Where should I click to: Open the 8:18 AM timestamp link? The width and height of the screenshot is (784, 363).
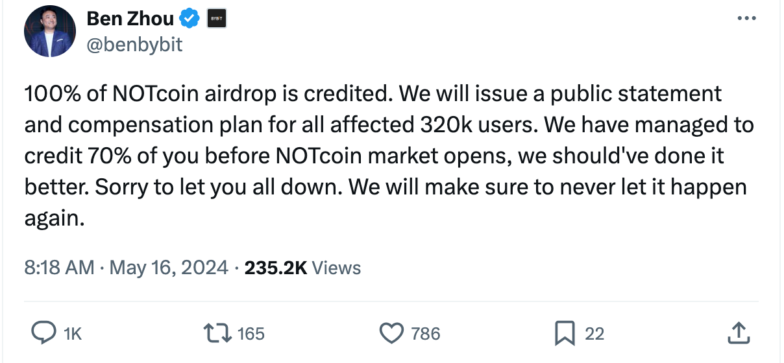pos(59,267)
